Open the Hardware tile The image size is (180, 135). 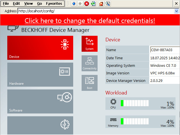point(40,75)
